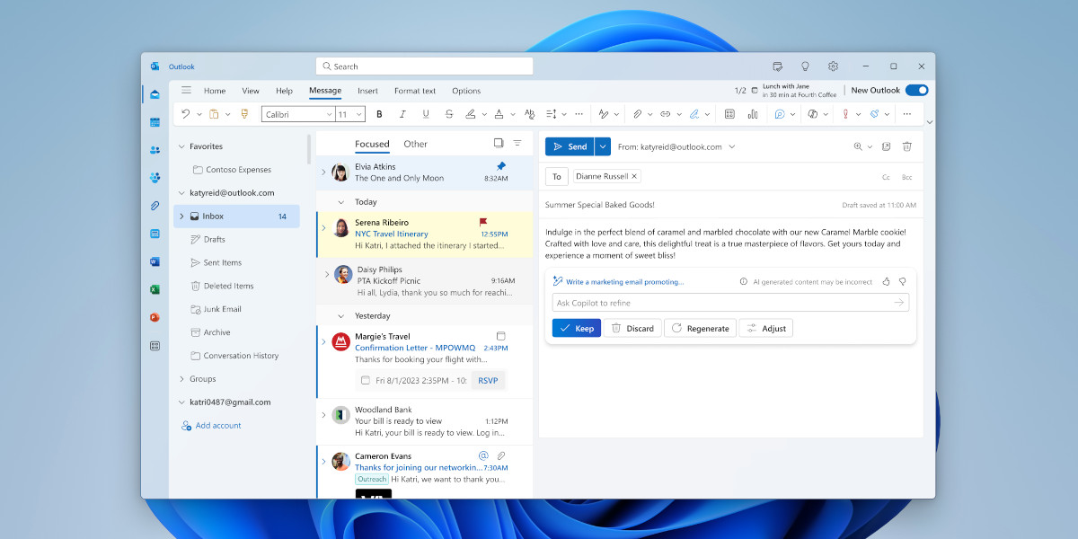Launch Word from the app sidebar
The image size is (1078, 539).
point(155,261)
